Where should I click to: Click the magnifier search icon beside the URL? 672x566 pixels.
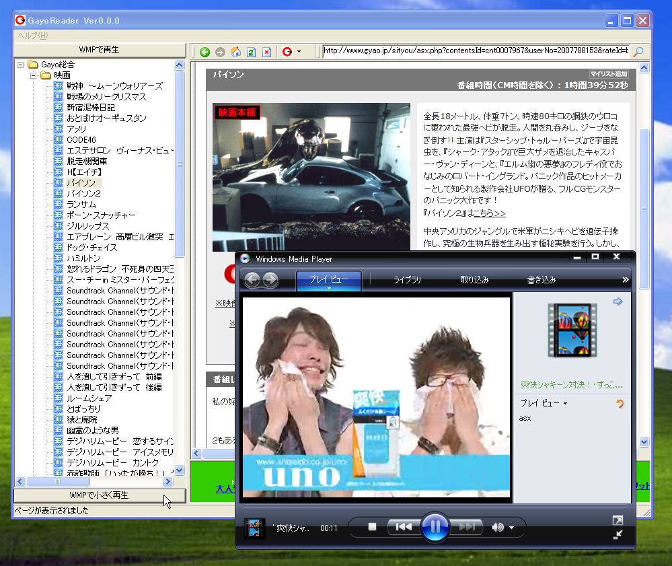pyautogui.click(x=638, y=51)
